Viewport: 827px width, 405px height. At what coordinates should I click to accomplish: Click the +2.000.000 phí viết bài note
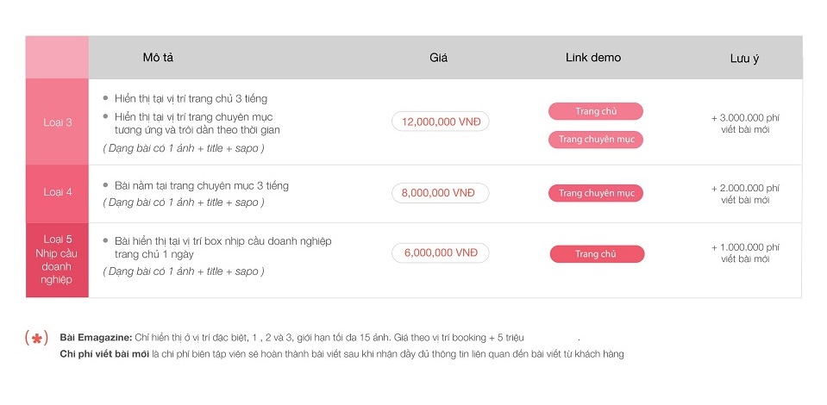click(x=745, y=194)
